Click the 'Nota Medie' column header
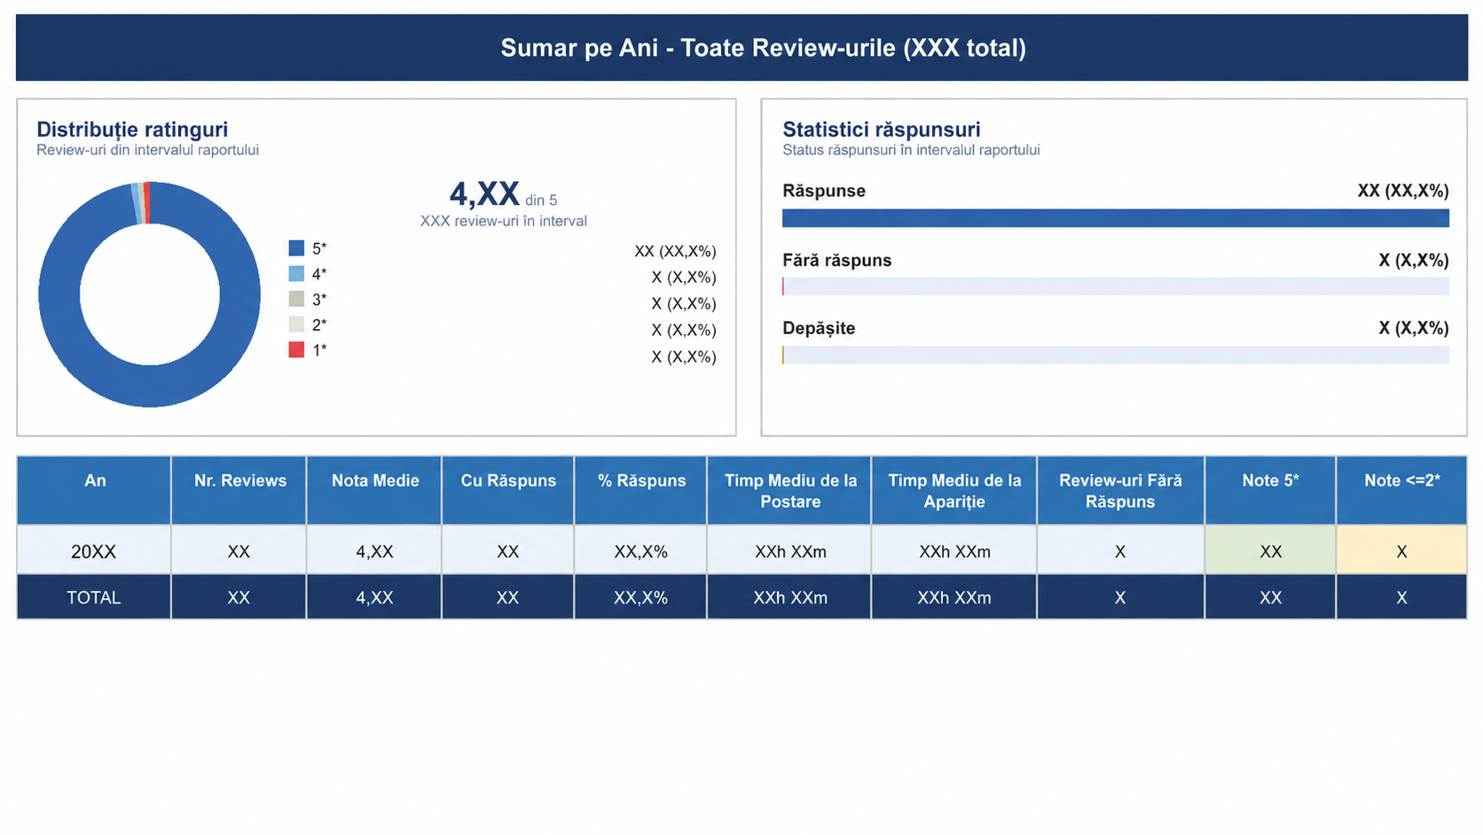 tap(374, 490)
